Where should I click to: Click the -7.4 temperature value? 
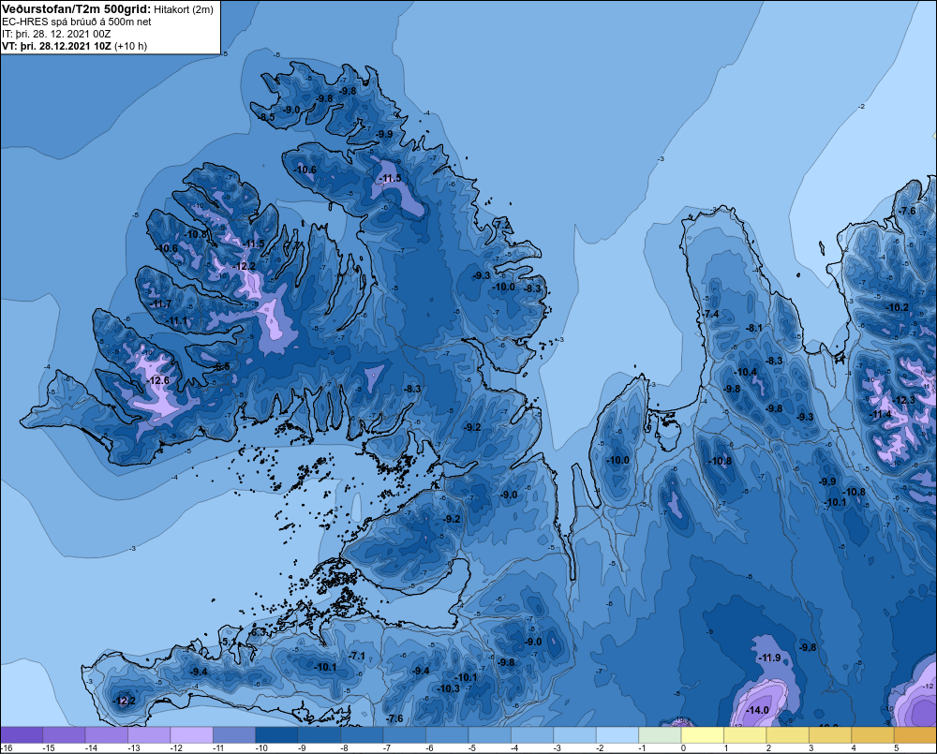point(711,314)
